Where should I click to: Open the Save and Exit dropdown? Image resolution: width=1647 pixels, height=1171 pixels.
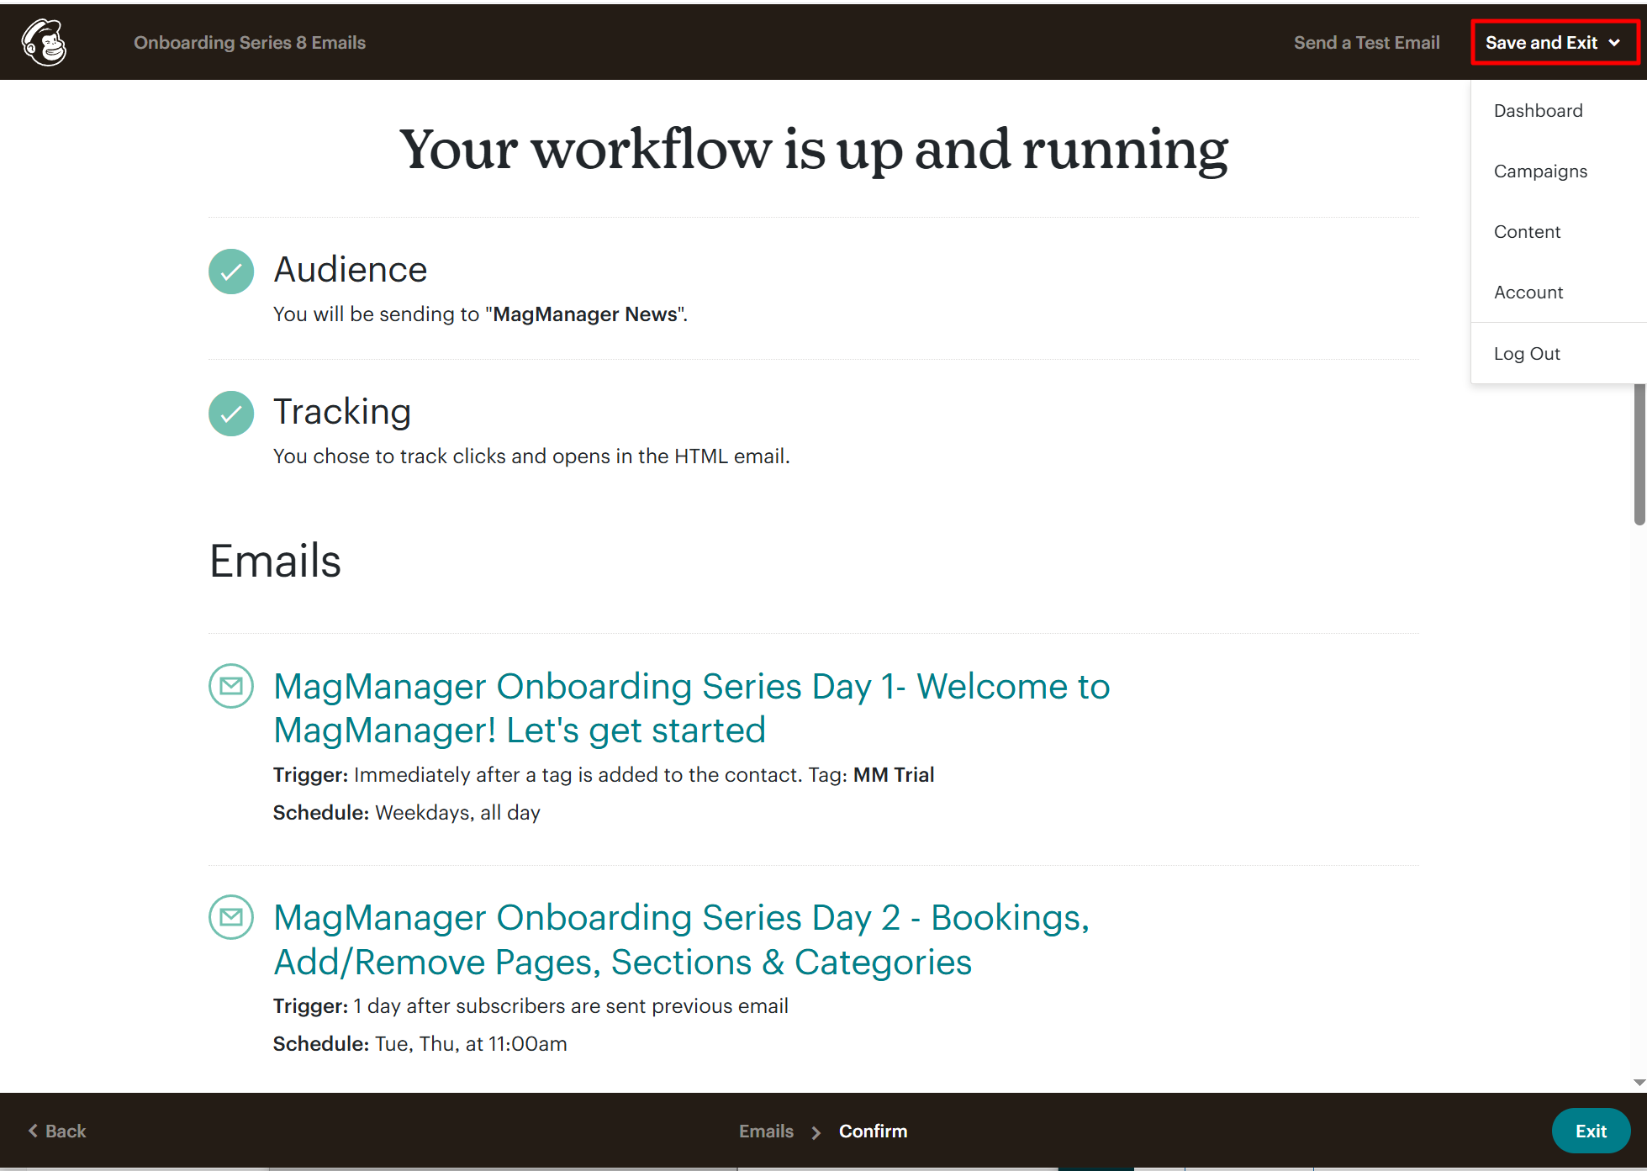(1555, 42)
